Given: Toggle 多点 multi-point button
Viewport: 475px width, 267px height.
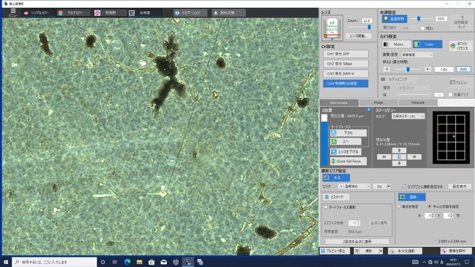Looking at the screenshot, I should pyautogui.click(x=336, y=177).
